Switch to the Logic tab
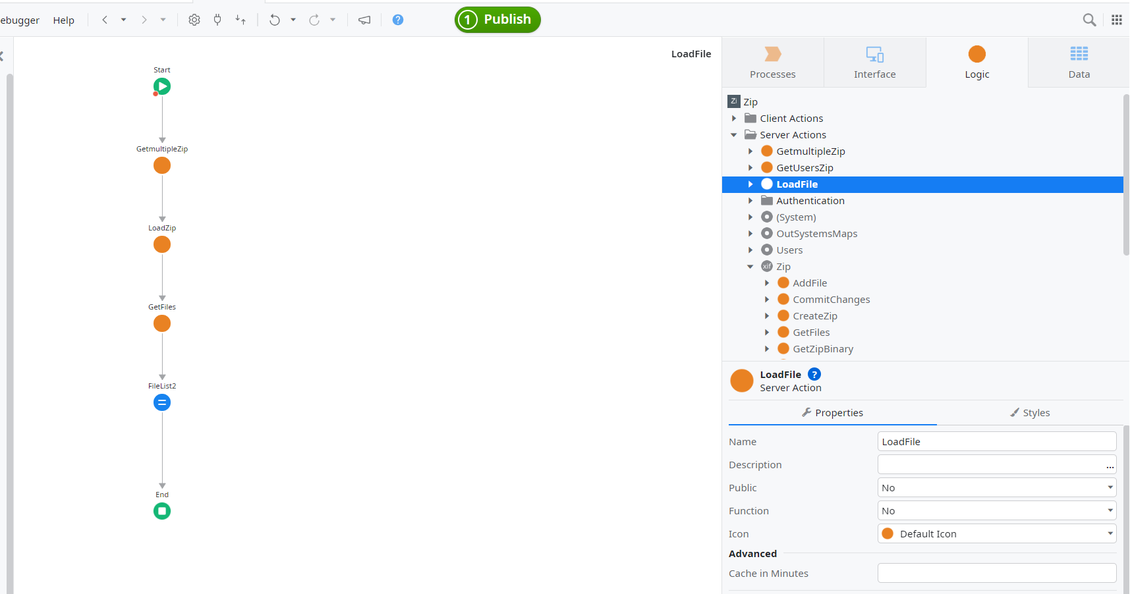This screenshot has width=1130, height=594. tap(977, 63)
